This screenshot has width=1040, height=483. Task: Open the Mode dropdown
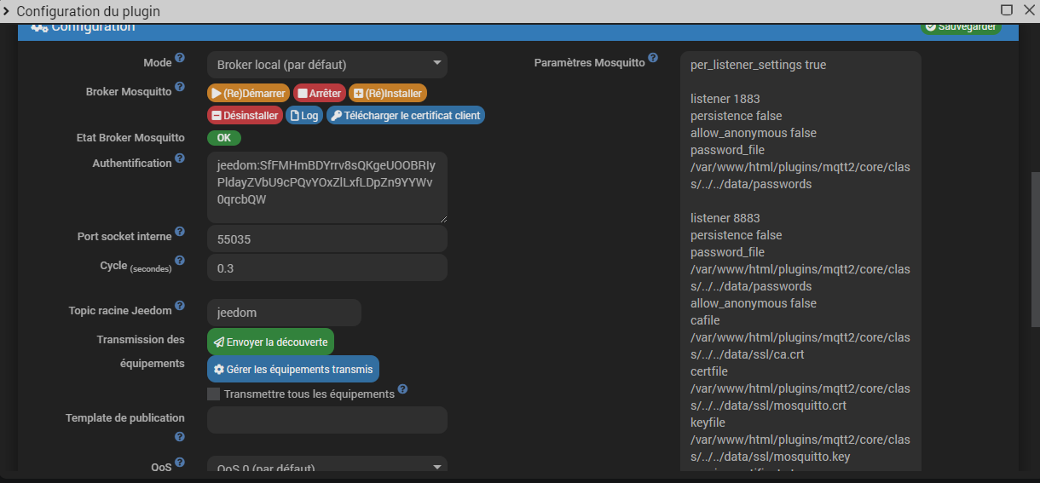pyautogui.click(x=327, y=65)
